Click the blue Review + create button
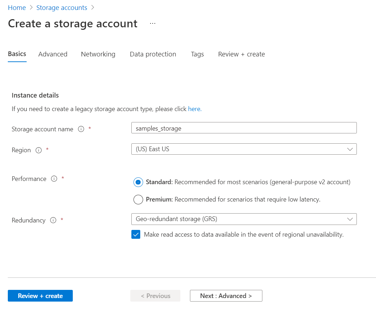 40,296
